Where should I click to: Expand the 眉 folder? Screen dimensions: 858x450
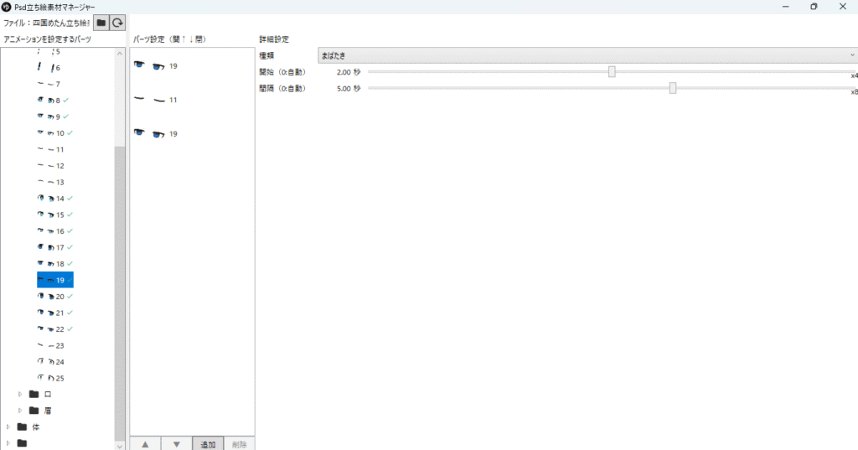(20, 411)
